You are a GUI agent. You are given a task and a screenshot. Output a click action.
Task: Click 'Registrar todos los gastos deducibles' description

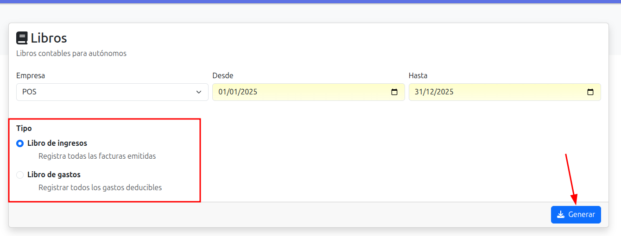[x=100, y=188]
